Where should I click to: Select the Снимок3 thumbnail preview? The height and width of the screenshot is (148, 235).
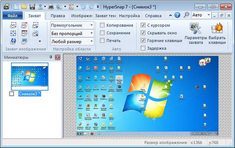[x=30, y=76]
